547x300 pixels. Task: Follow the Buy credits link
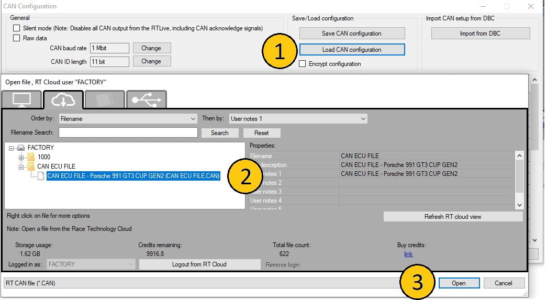click(x=408, y=254)
